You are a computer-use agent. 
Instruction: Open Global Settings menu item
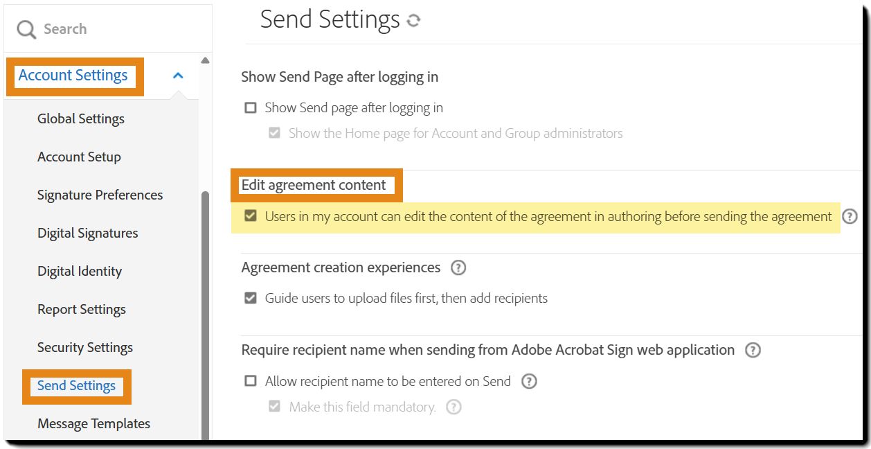click(x=81, y=118)
